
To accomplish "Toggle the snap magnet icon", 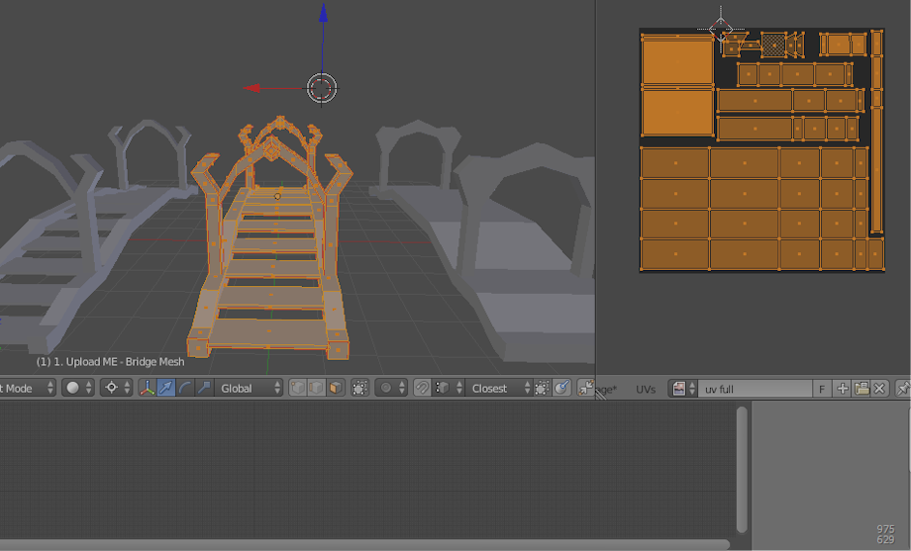I will (422, 389).
